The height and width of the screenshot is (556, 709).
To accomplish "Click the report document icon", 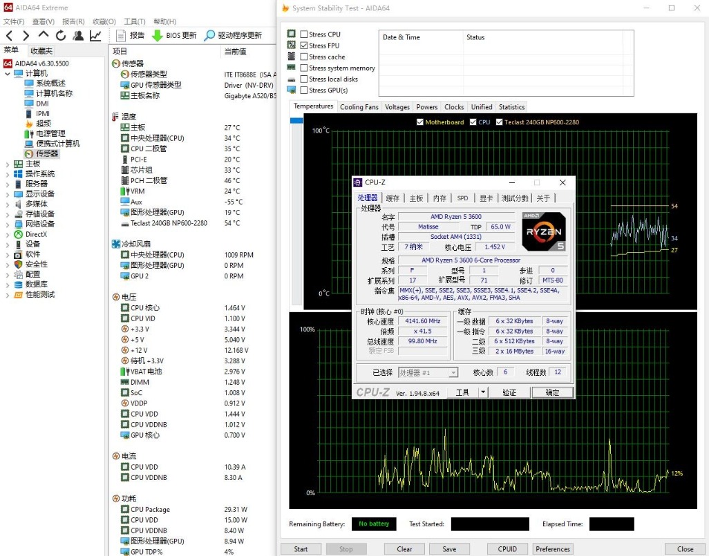I will 121,35.
